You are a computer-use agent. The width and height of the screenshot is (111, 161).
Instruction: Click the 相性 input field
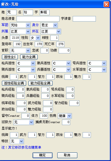pos(55,38)
